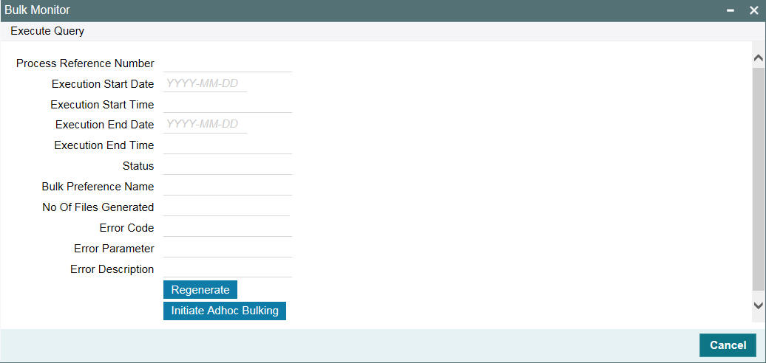766x363 pixels.
Task: Click the vertical scrollbar thumb
Action: point(758,179)
